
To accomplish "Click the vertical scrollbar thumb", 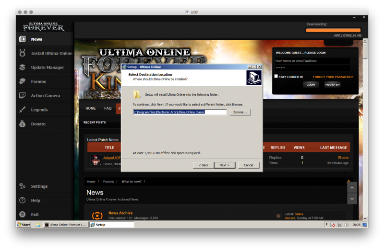I will click(365, 51).
